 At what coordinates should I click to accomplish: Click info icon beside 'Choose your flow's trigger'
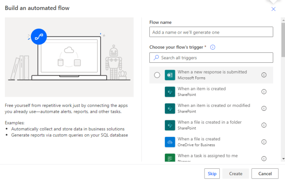(x=213, y=47)
